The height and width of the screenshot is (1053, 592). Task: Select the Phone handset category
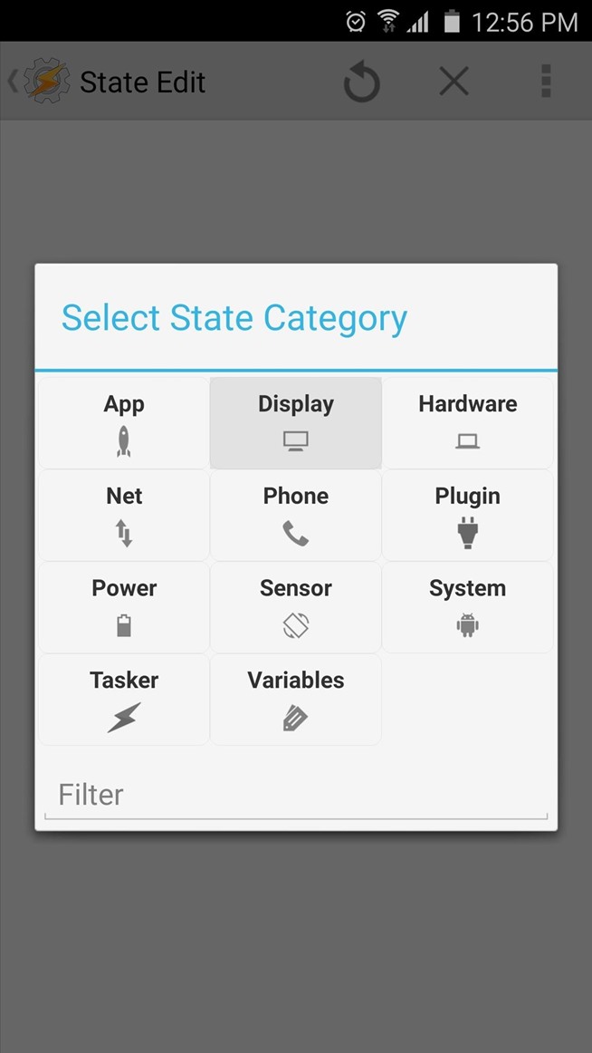click(296, 515)
